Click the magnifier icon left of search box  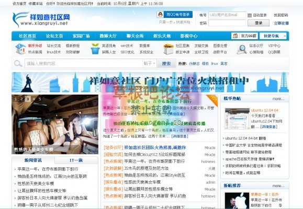tap(18, 63)
